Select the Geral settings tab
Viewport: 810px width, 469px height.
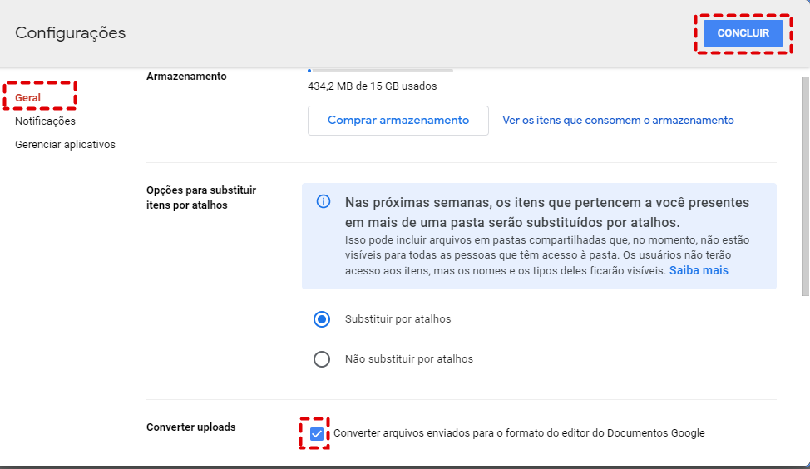28,98
